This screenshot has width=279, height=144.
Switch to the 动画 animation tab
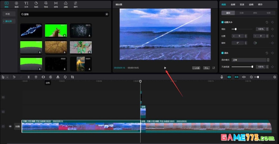point(251,4)
